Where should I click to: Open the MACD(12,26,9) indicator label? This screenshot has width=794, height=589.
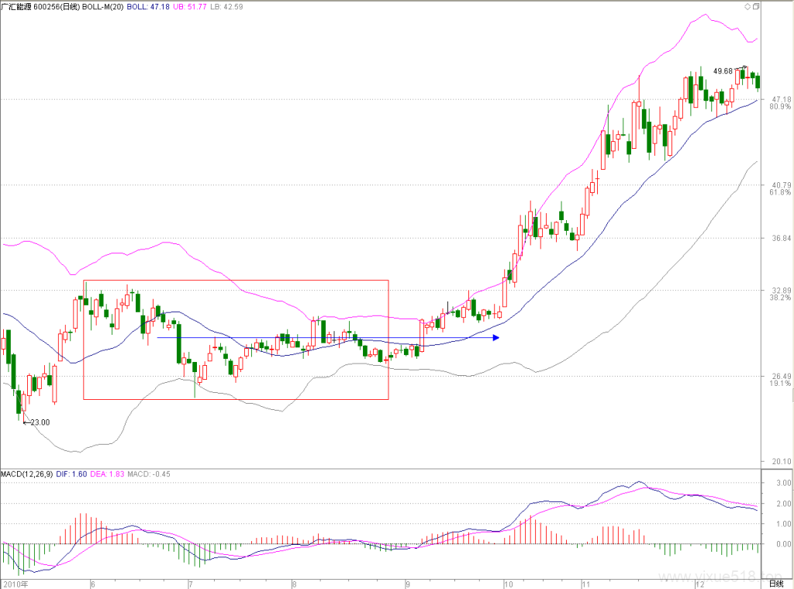coord(27,474)
